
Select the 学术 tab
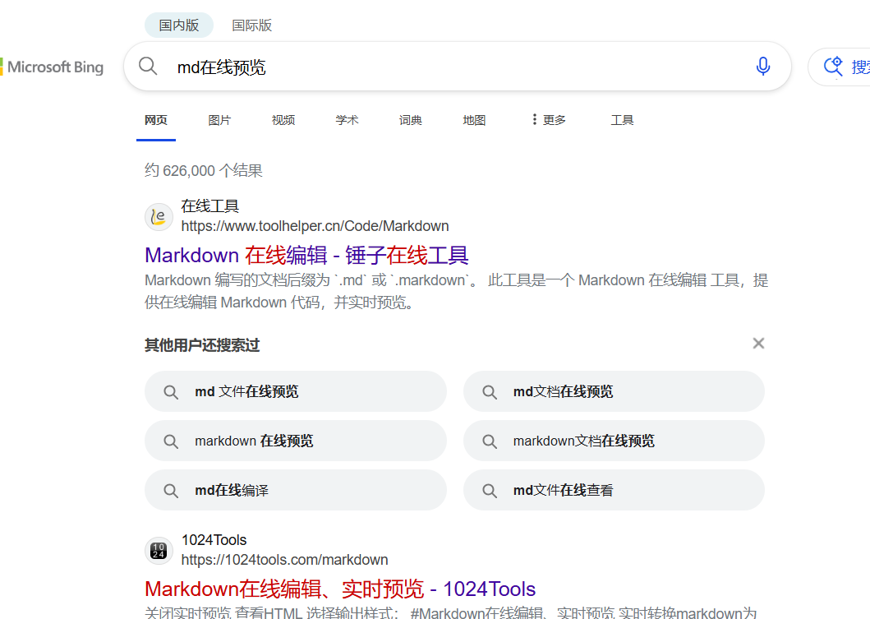(347, 120)
